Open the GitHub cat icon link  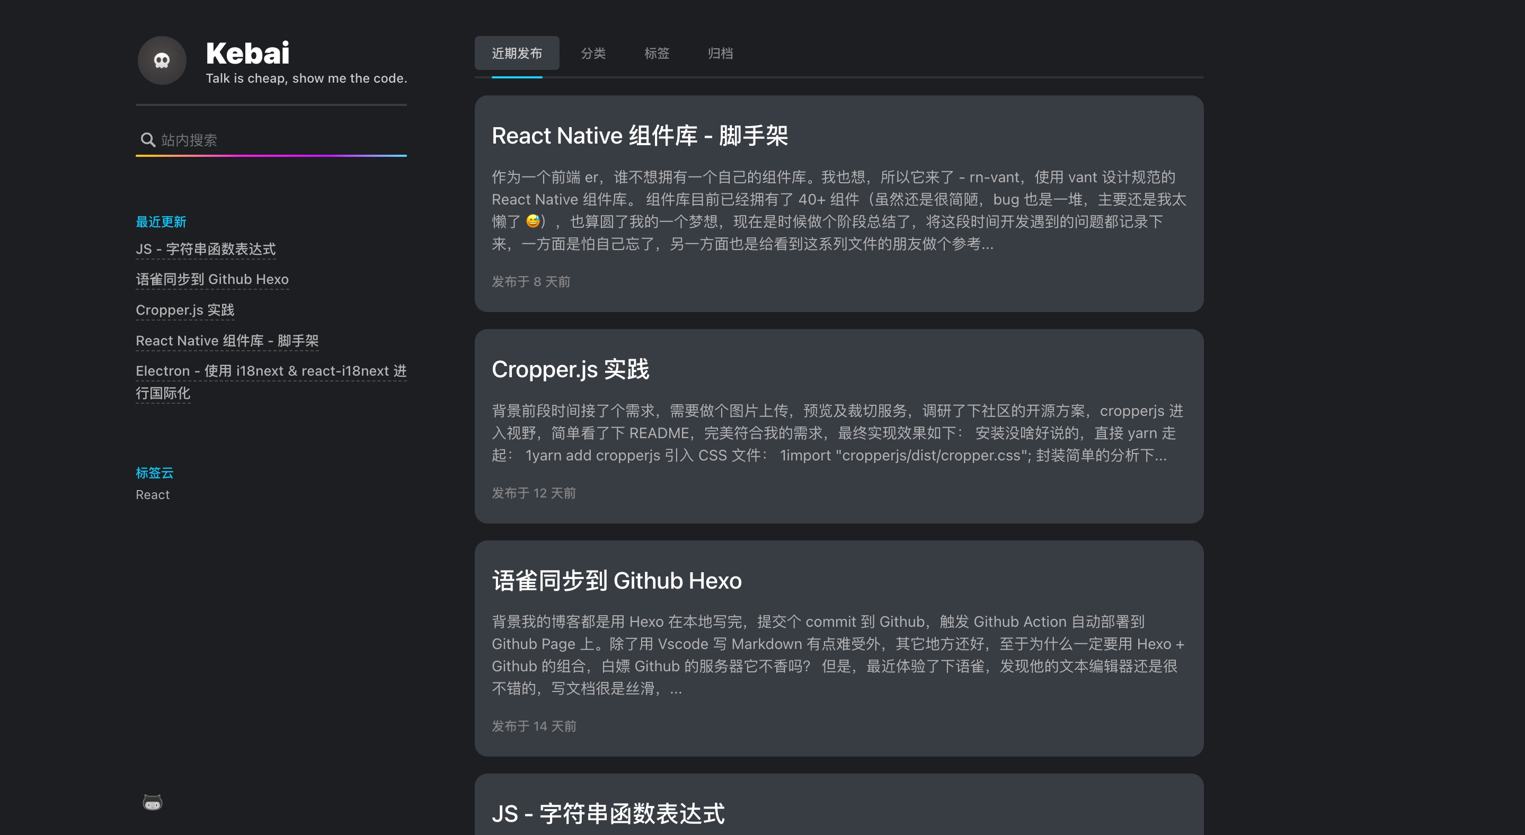tap(152, 803)
